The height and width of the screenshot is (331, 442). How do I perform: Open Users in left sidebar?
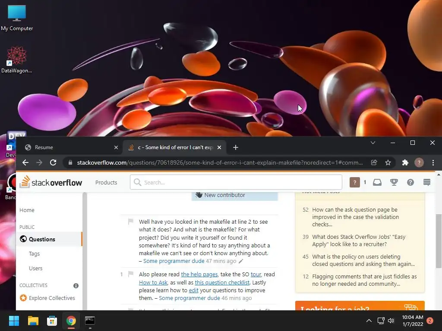click(x=35, y=268)
